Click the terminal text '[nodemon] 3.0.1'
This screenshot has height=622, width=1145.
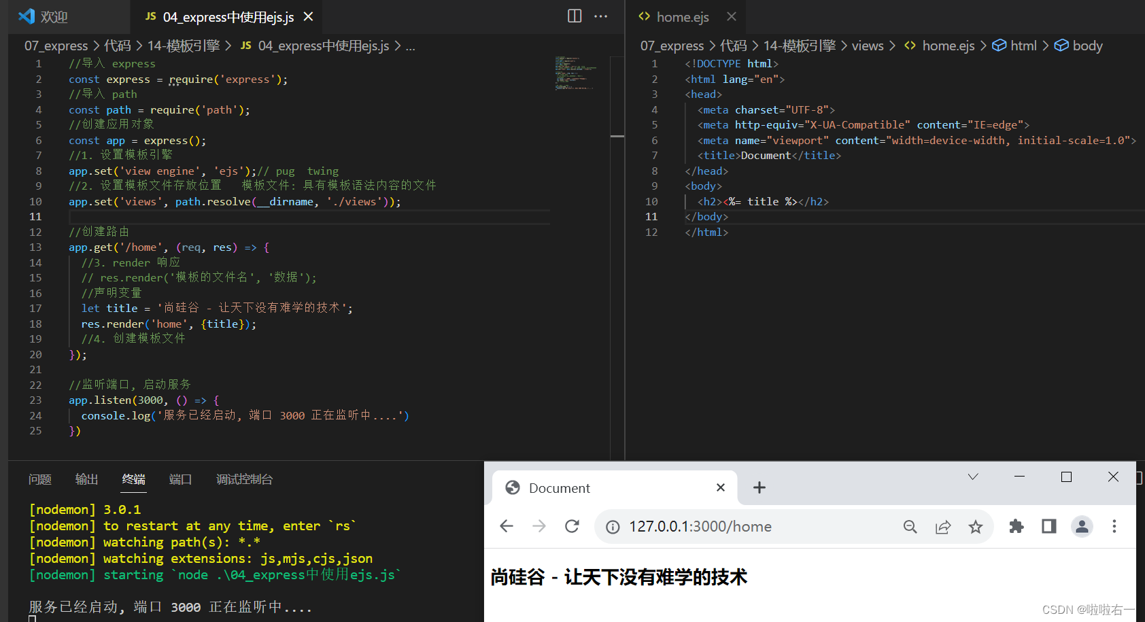click(x=85, y=509)
